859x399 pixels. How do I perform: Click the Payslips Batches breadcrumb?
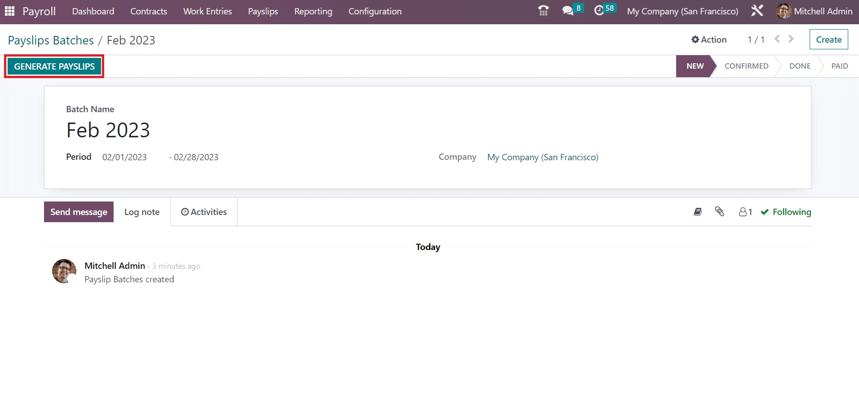pyautogui.click(x=51, y=40)
